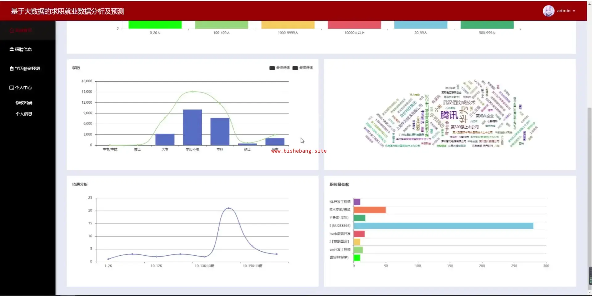The image size is (592, 296).
Task: Click the card icon beside 个人中心
Action: pos(12,88)
